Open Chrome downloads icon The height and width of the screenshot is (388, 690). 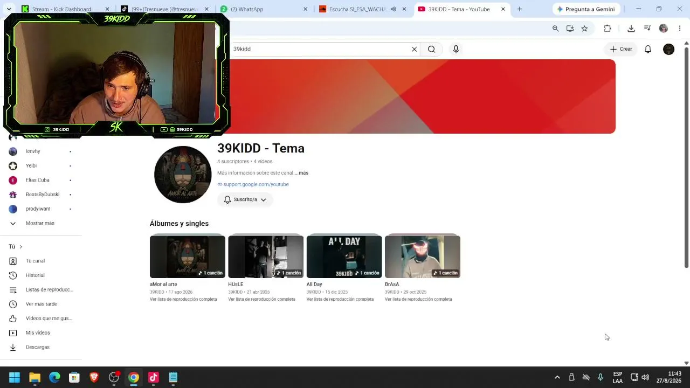(x=631, y=29)
